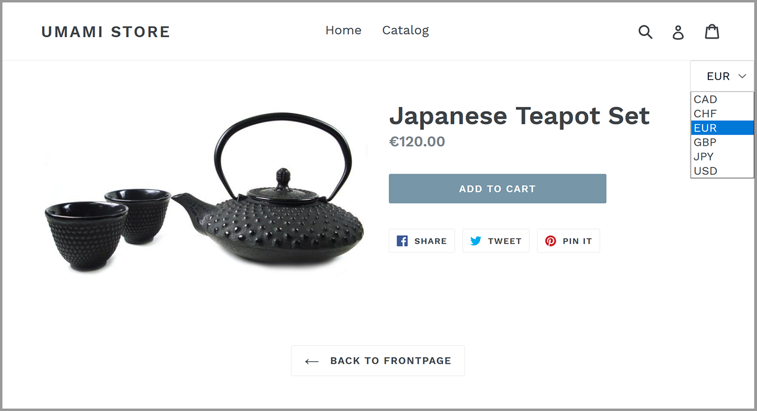Open the search magnifier icon
This screenshot has height=411, width=757.
(x=646, y=32)
